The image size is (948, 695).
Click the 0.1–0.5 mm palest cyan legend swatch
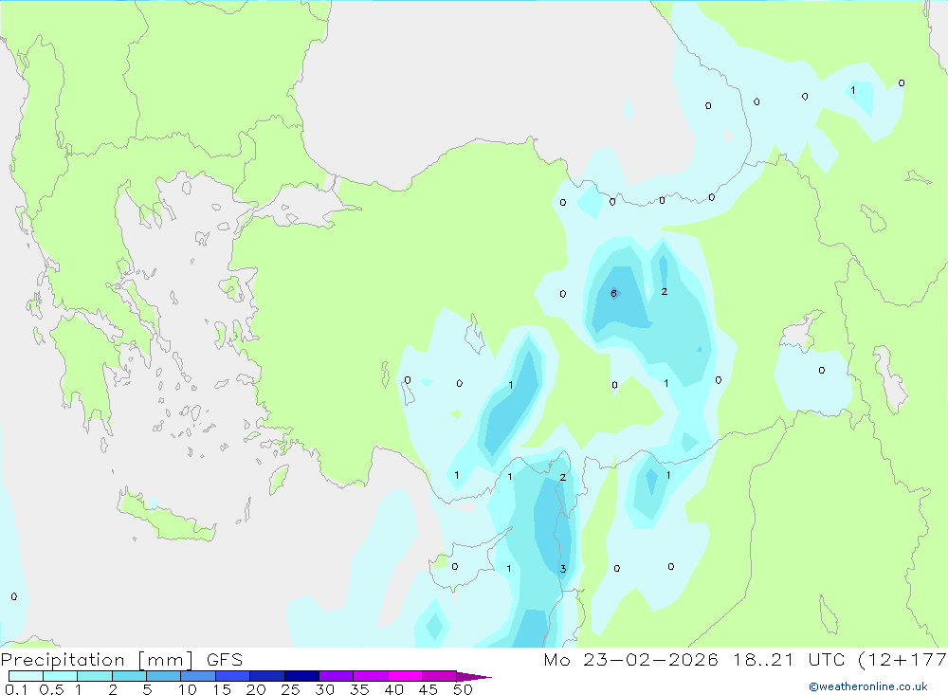point(26,676)
